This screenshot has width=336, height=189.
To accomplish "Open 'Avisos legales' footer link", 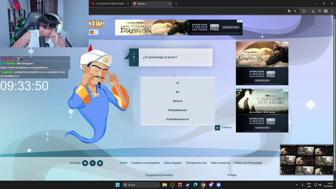I will coord(173,163).
